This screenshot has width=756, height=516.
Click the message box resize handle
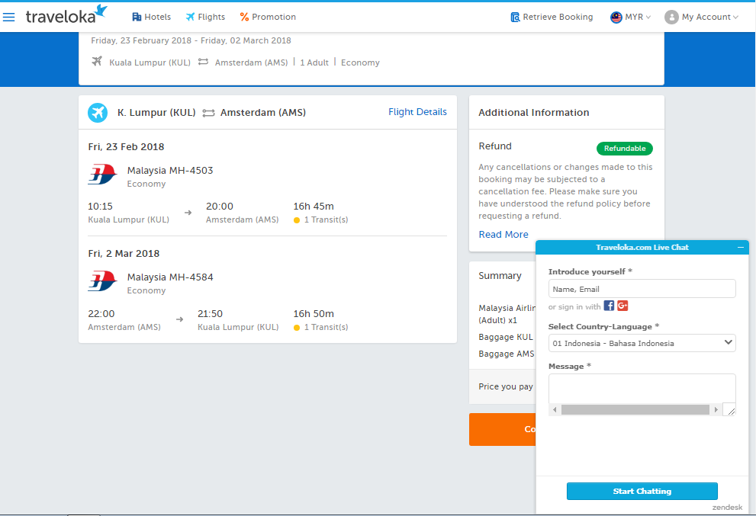731,410
